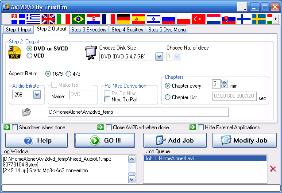Select the Turkish flag language
This screenshot has width=282, height=193.
[x=199, y=19]
